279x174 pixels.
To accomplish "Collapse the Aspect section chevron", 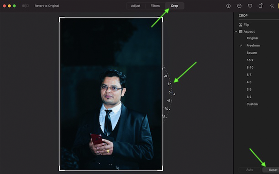I will 236,32.
